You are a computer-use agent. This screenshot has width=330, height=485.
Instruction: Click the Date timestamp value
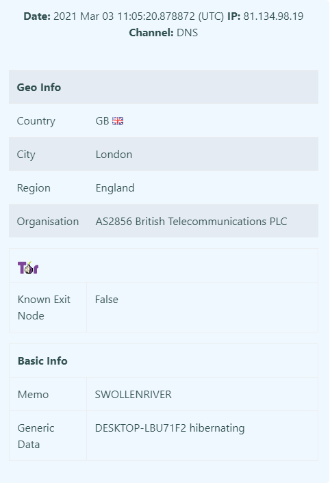(x=139, y=16)
